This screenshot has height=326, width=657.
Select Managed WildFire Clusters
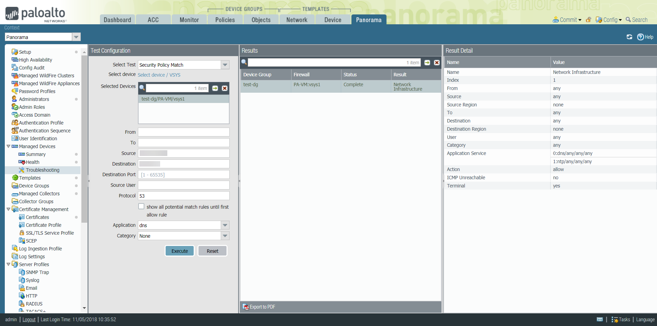click(47, 76)
